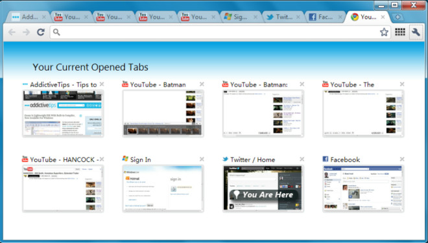
Task: Click the Sign In page title link
Action: tap(141, 159)
